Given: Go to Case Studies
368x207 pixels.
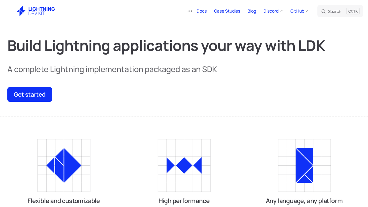Looking at the screenshot, I should pyautogui.click(x=227, y=11).
